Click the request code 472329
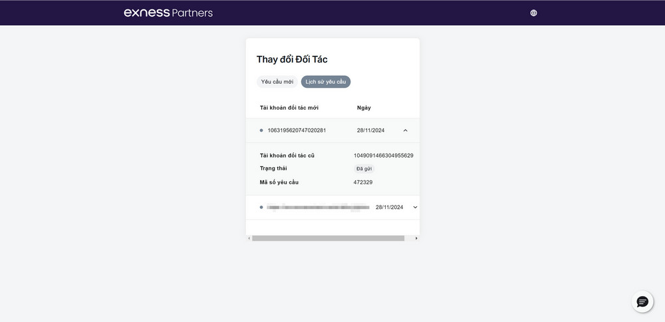Image resolution: width=665 pixels, height=322 pixels. [363, 182]
